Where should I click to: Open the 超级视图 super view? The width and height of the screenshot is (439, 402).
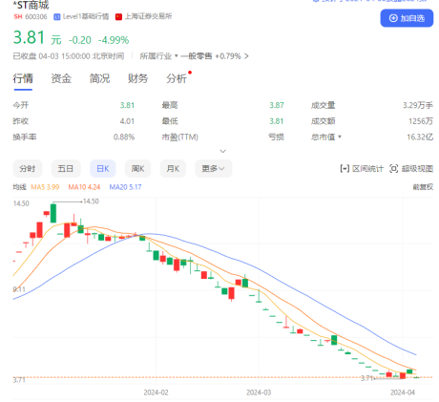(411, 169)
